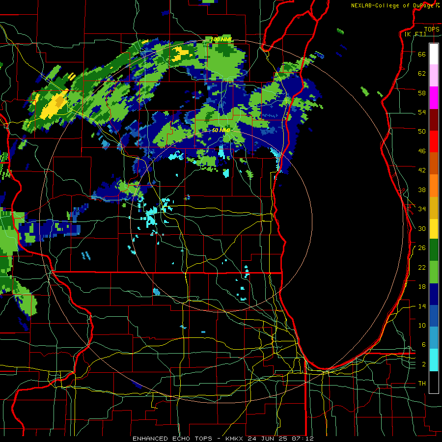Select the legend value 54
The height and width of the screenshot is (442, 442).
422,112
